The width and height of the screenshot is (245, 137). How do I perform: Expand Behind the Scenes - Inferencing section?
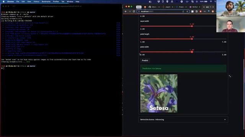click(x=183, y=119)
